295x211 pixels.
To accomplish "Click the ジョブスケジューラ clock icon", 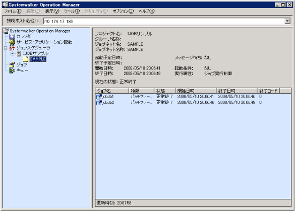I will (x=12, y=48).
